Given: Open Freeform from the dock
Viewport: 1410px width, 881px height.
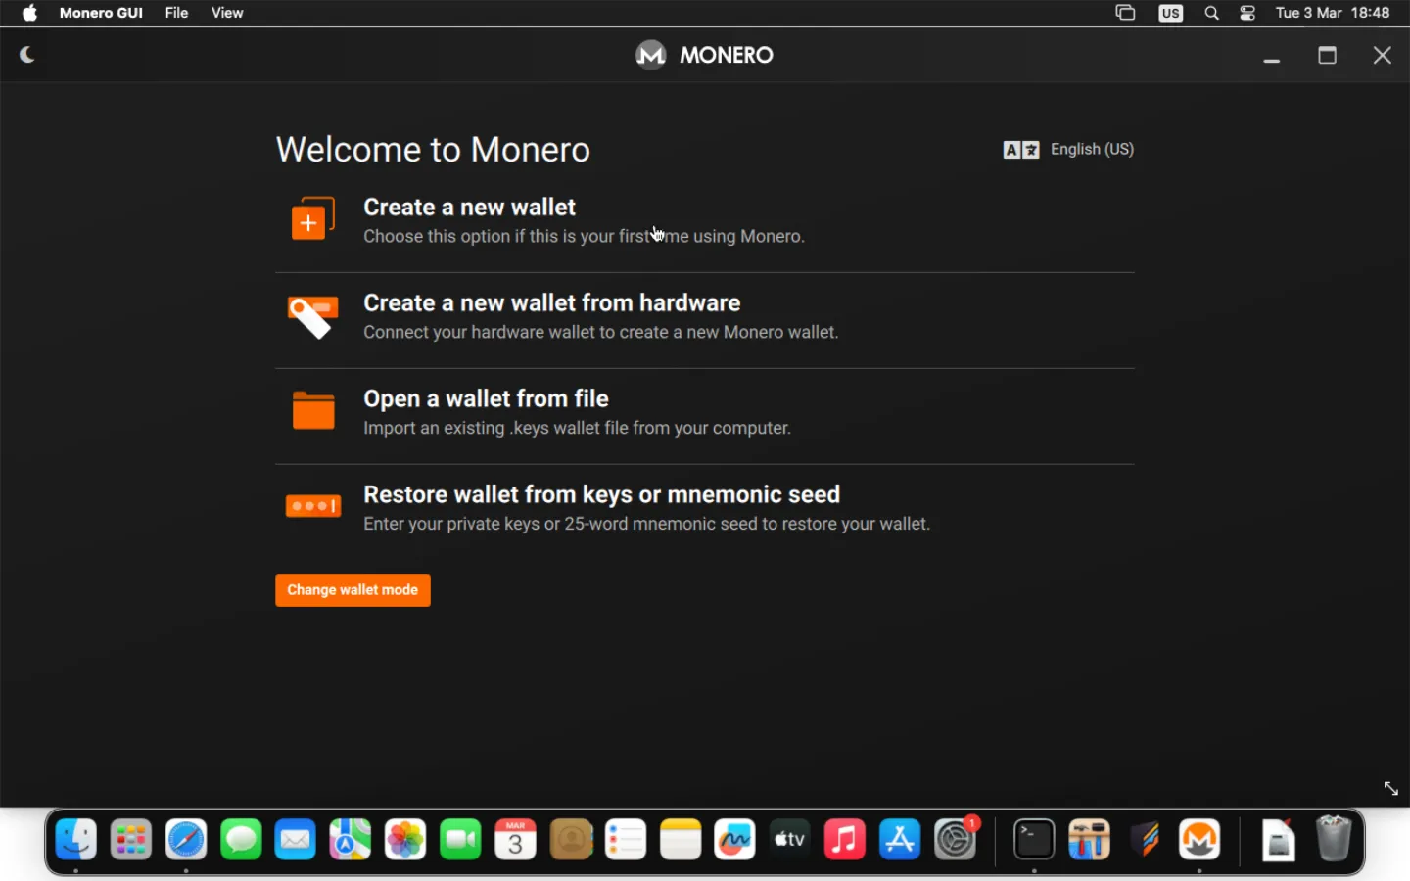Looking at the screenshot, I should [x=735, y=840].
